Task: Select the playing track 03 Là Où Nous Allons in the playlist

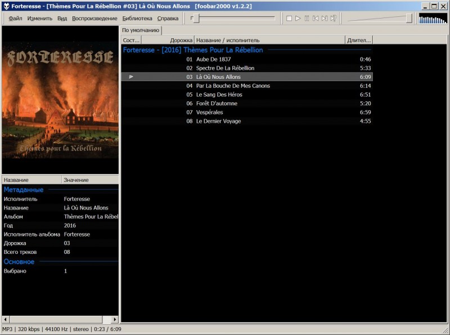Action: point(247,77)
